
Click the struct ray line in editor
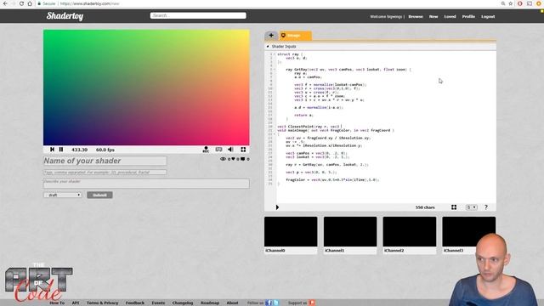coord(290,54)
